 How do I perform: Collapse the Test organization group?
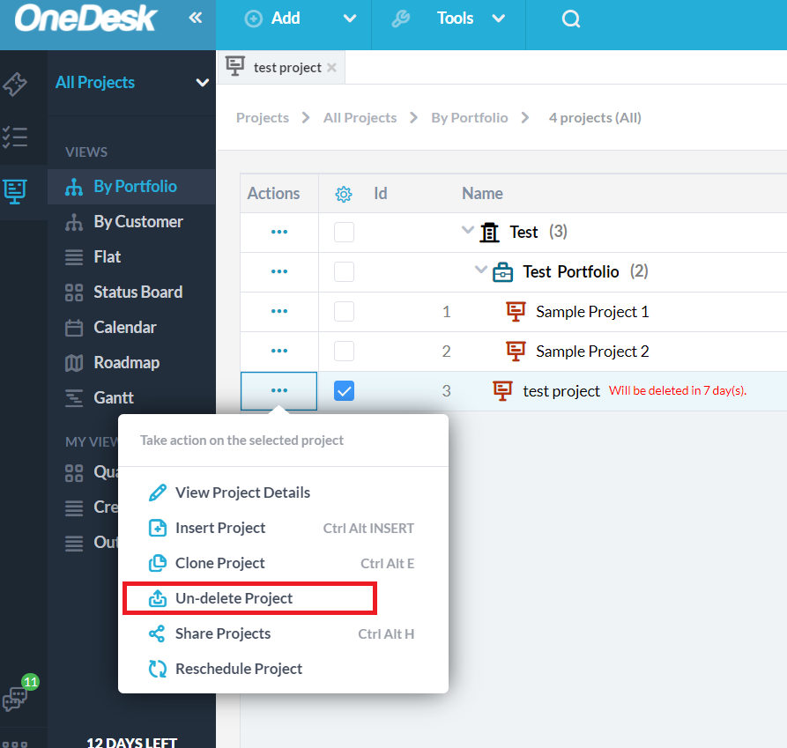pos(468,230)
